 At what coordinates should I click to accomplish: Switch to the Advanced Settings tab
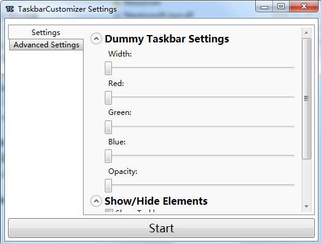tap(46, 45)
